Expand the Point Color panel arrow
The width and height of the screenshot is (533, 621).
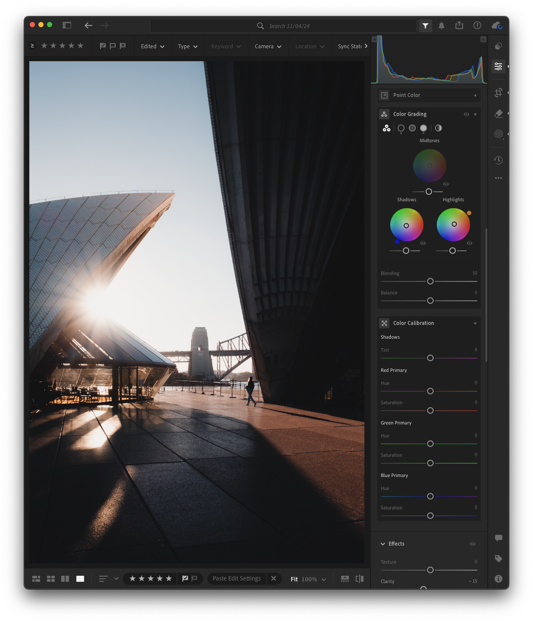(475, 95)
